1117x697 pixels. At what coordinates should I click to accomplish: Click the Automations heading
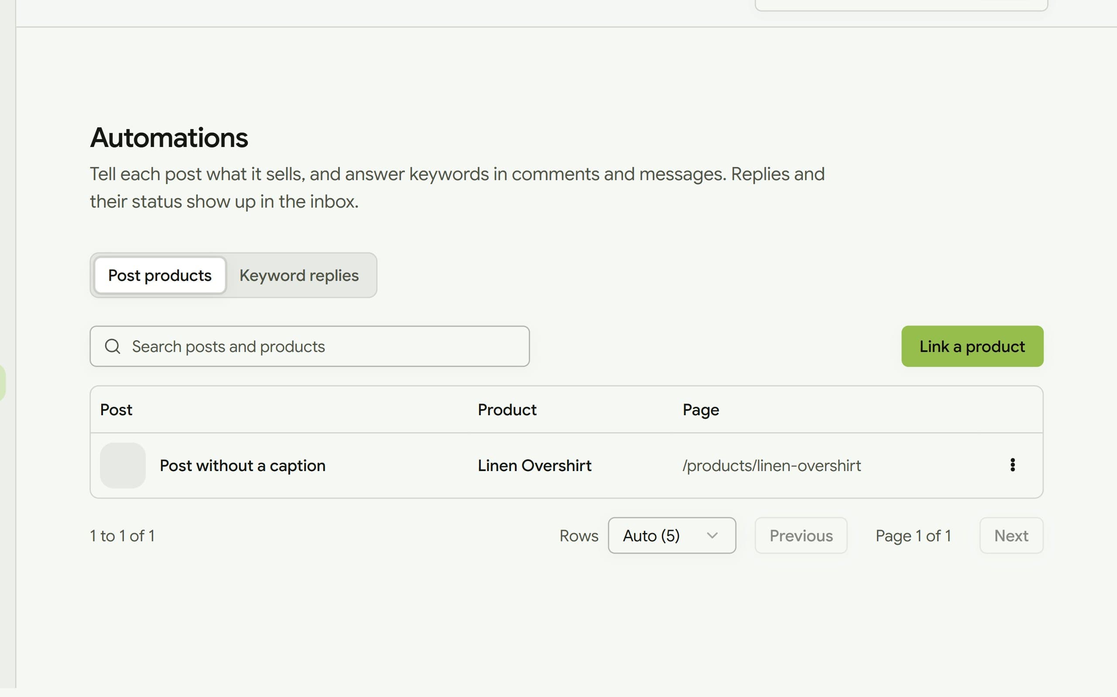pyautogui.click(x=169, y=138)
